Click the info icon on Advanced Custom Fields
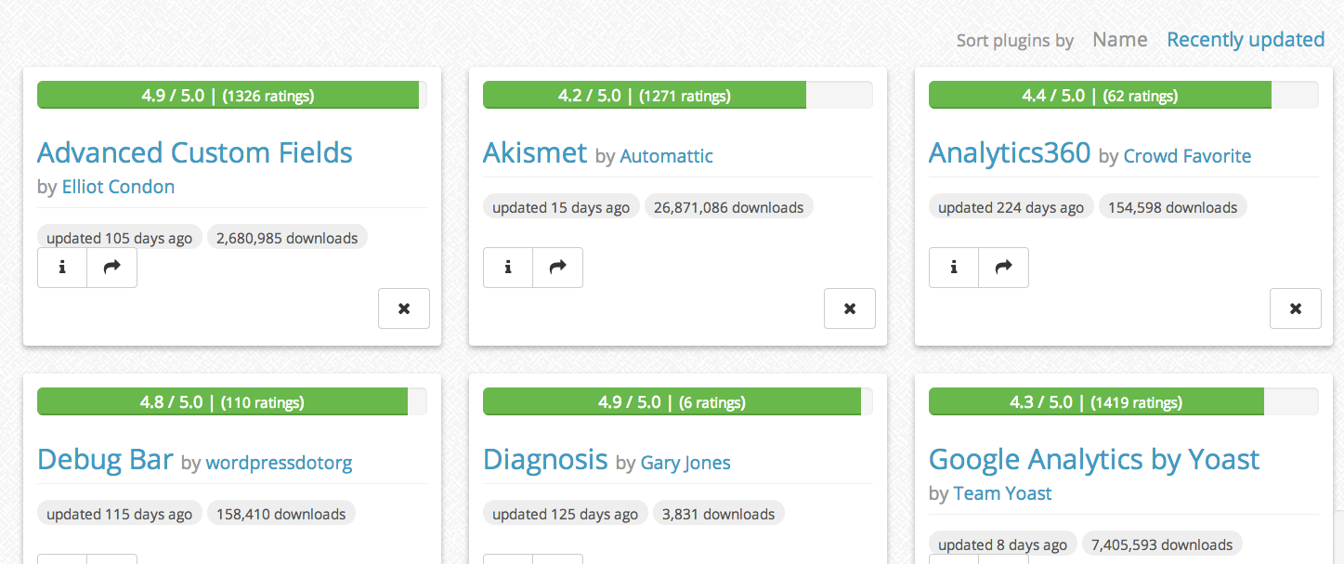Image resolution: width=1344 pixels, height=564 pixels. coord(61,267)
